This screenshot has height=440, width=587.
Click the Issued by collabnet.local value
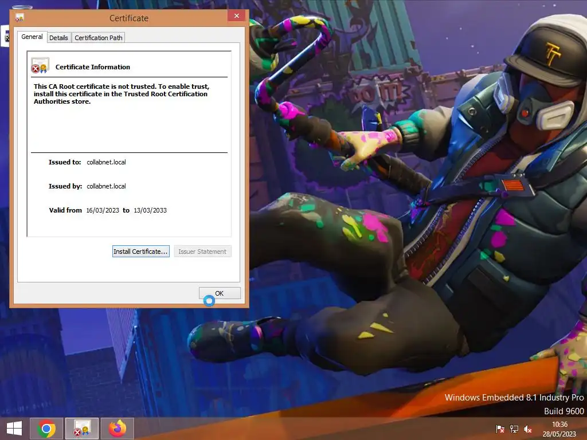106,186
